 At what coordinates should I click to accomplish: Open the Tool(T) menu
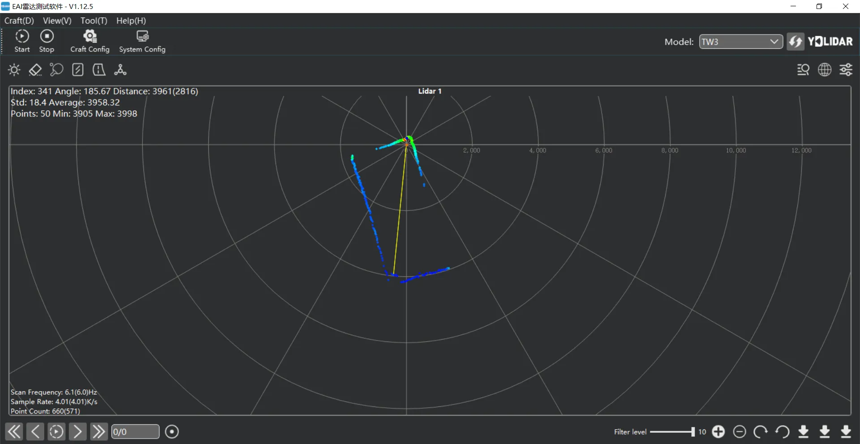94,21
